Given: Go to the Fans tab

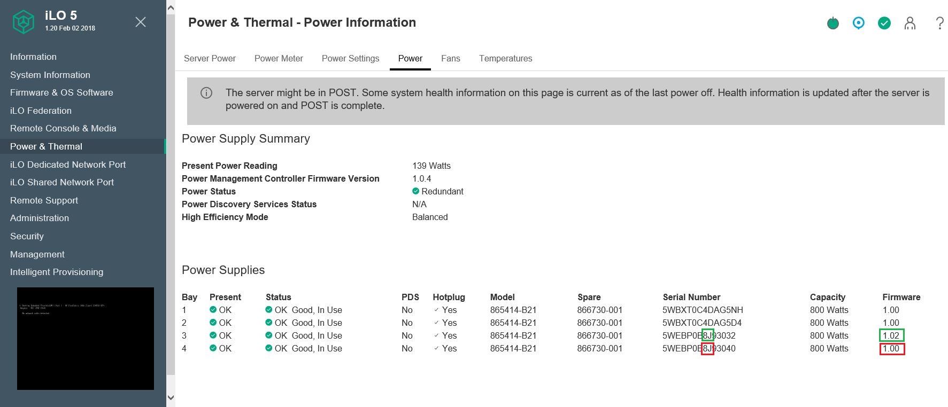Looking at the screenshot, I should [450, 59].
